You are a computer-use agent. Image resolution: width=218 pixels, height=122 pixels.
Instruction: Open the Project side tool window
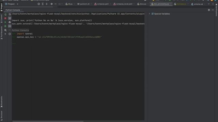[x=1, y=7]
